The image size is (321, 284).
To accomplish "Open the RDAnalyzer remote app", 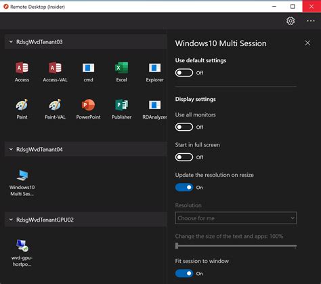I will (x=154, y=109).
